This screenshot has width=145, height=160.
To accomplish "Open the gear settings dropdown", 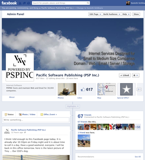I will tap(136, 75).
